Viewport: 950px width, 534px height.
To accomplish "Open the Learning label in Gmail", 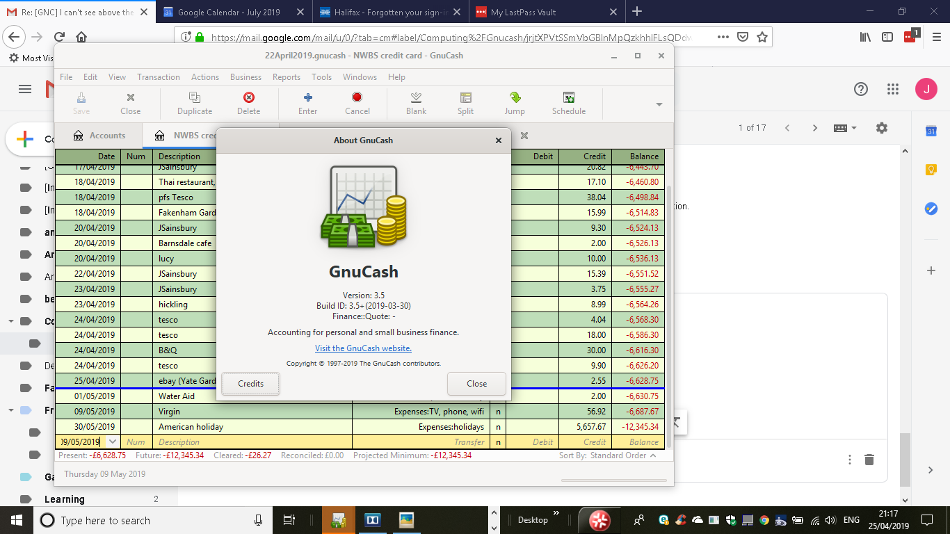I will pos(65,499).
